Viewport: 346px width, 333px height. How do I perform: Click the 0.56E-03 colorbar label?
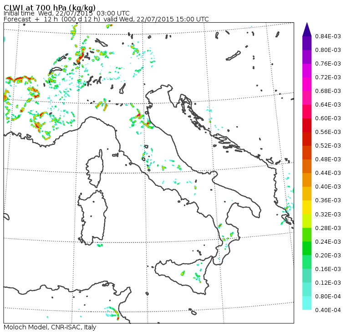click(328, 132)
